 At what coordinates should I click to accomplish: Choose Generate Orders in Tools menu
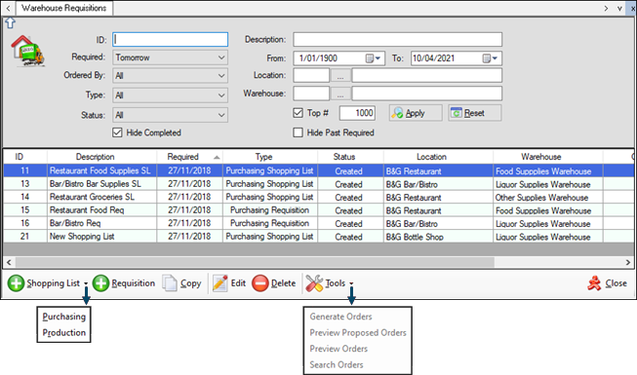(x=340, y=317)
